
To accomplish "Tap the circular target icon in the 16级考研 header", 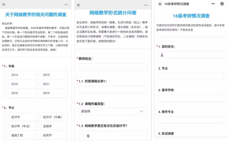I will coord(222,4).
